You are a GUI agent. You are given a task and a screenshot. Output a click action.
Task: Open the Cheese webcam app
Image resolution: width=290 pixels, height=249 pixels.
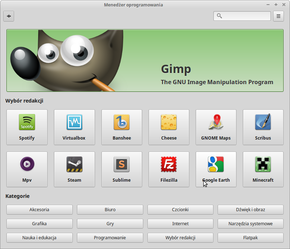pyautogui.click(x=169, y=127)
